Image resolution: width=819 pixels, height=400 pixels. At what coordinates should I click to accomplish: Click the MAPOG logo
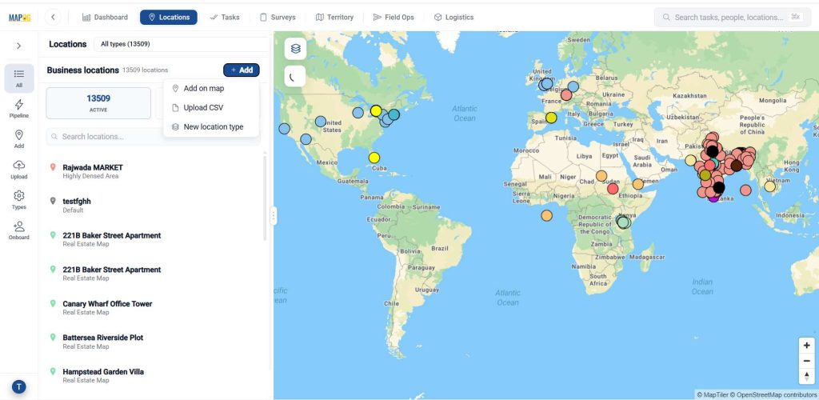click(19, 18)
